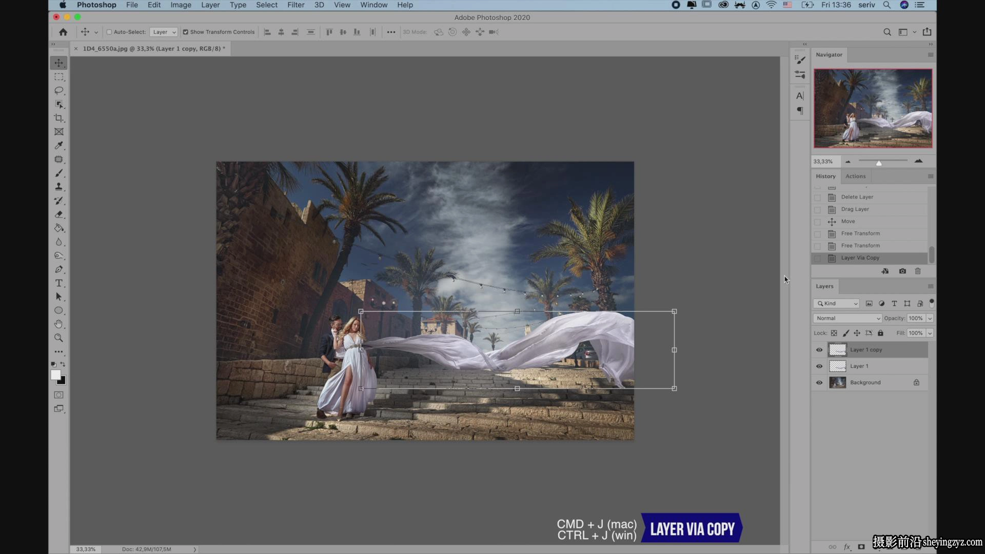The width and height of the screenshot is (985, 554).
Task: Select the Blur tool
Action: pyautogui.click(x=59, y=242)
